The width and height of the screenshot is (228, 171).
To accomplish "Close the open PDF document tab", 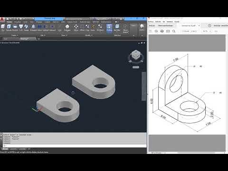I will coord(199,26).
